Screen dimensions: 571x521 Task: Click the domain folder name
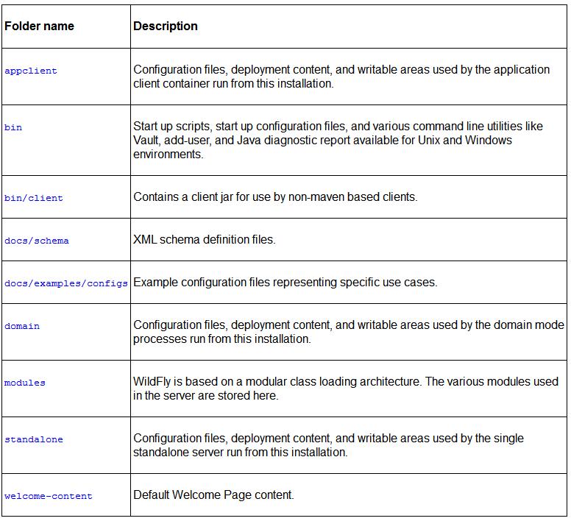point(22,326)
